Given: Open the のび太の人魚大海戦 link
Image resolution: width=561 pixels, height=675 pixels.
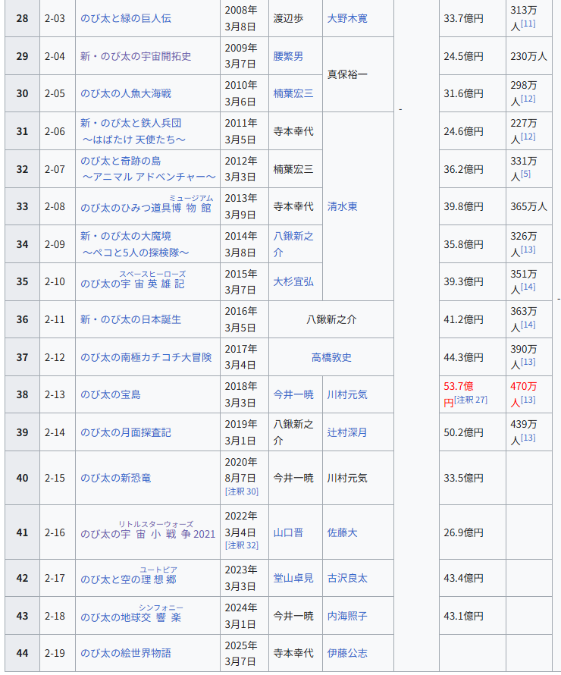Looking at the screenshot, I should point(126,93).
